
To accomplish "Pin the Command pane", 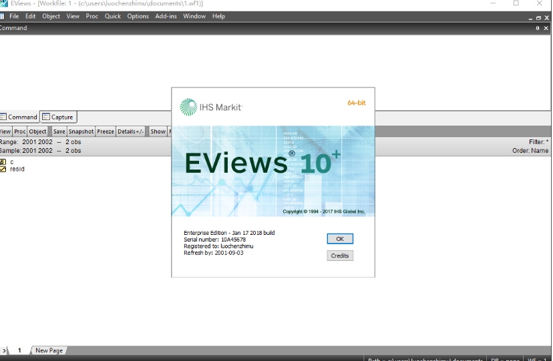I will pyautogui.click(x=538, y=28).
